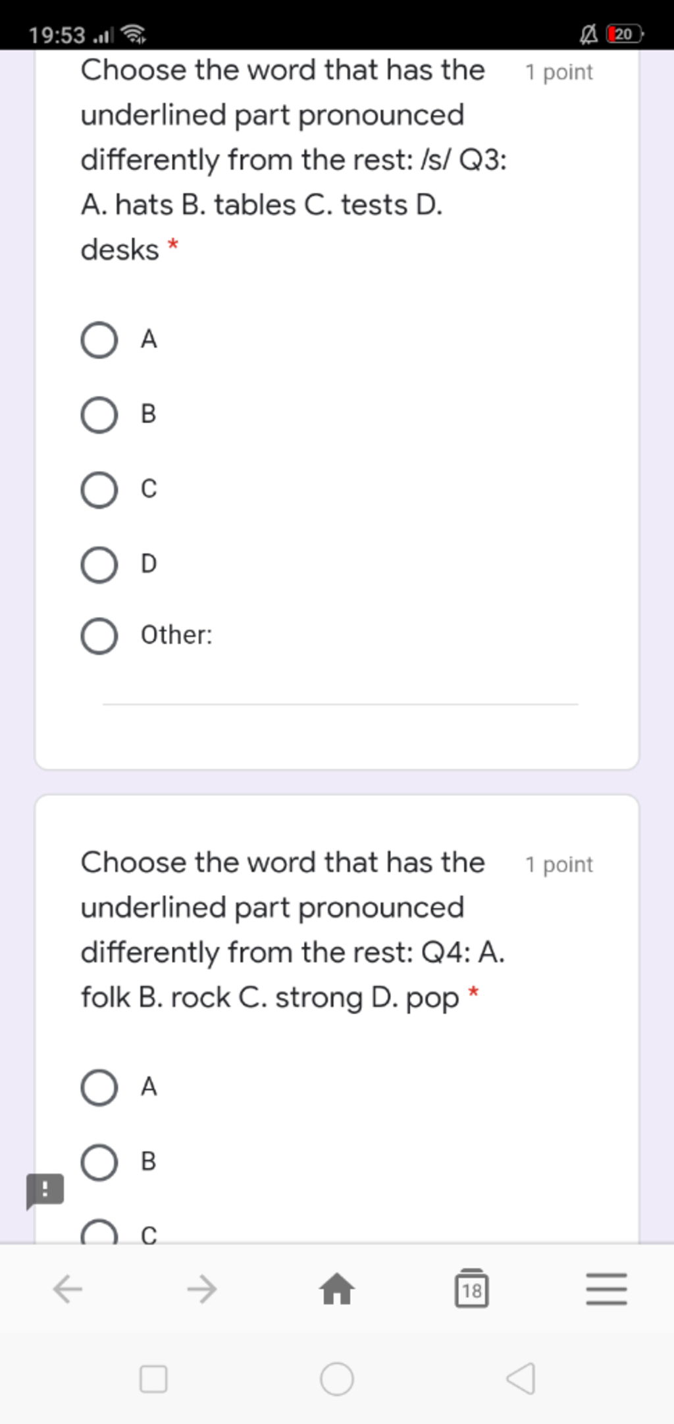Tap the browser back arrow
Screen dimensions: 674x1424
(68, 1289)
